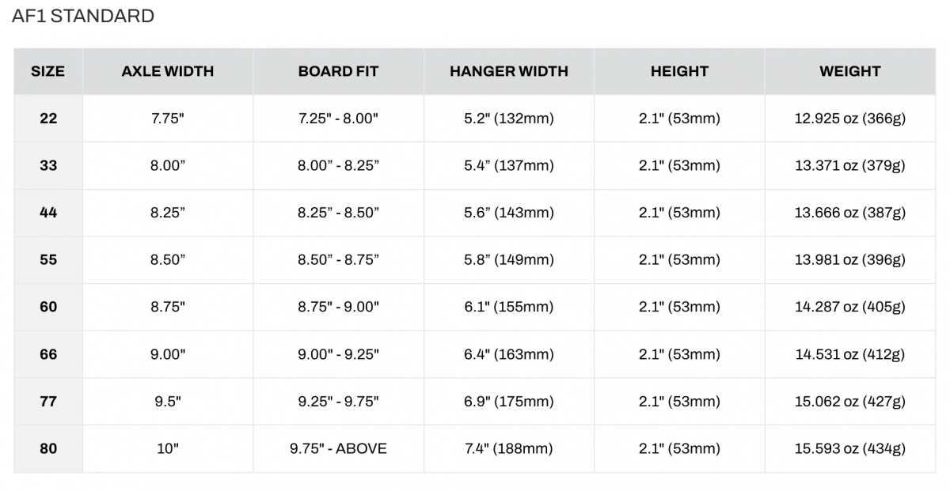The width and height of the screenshot is (950, 491).
Task: Click the AF1 STANDARD table title
Action: (x=83, y=16)
